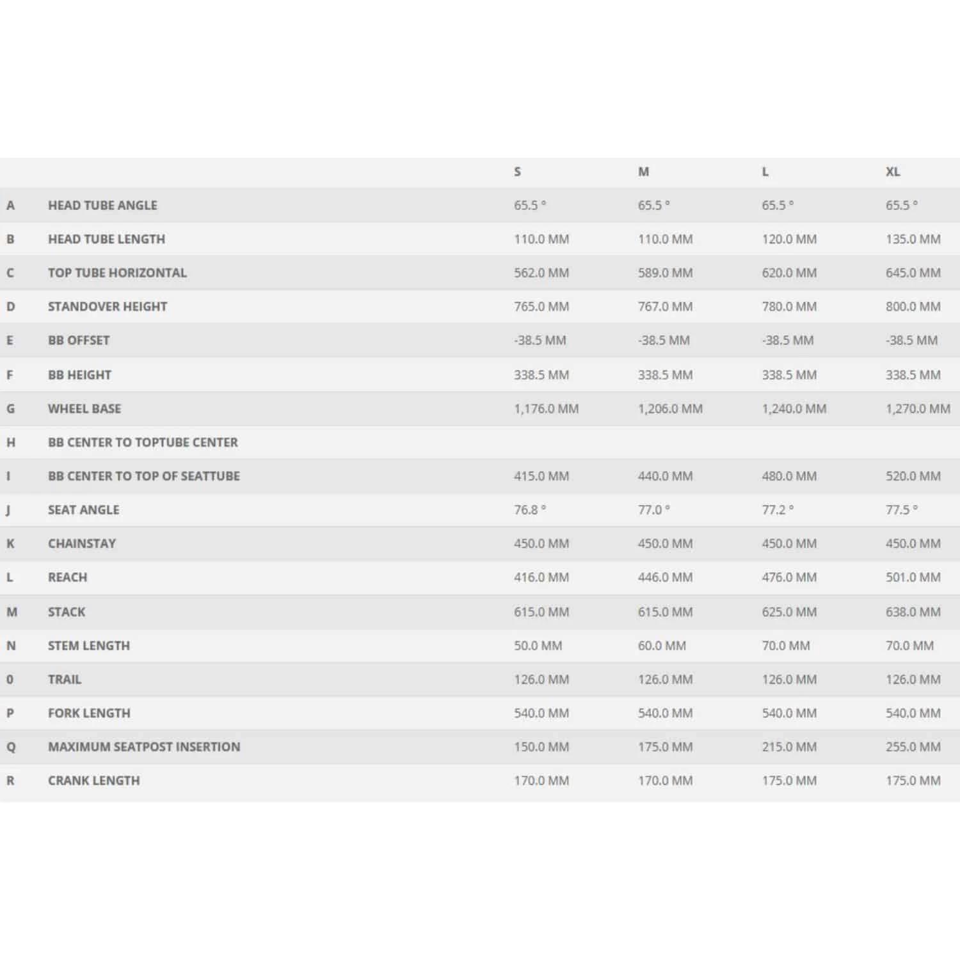Viewport: 960px width, 960px height.
Task: Select the 215.0 MM seatpost insertion value
Action: pyautogui.click(x=789, y=747)
